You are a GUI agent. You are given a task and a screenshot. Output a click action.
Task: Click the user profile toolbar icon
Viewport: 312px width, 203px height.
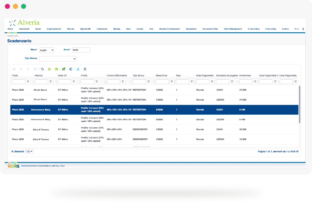coord(85,69)
